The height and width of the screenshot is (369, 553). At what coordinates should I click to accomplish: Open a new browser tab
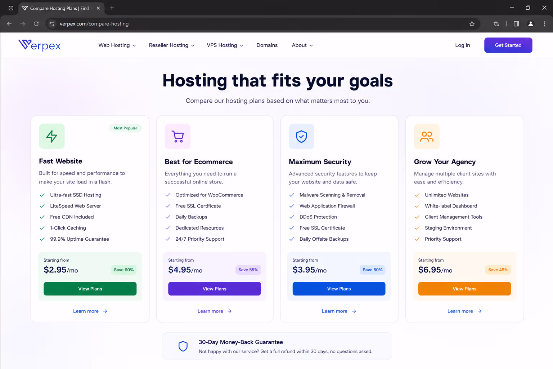pyautogui.click(x=112, y=8)
